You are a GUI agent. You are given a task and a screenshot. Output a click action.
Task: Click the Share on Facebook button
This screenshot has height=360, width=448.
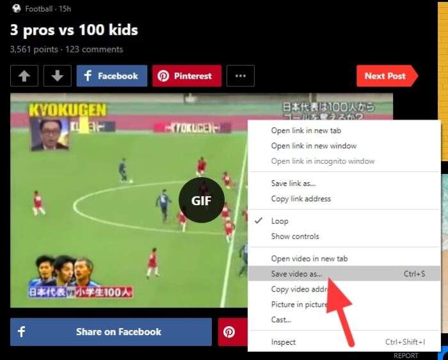(x=111, y=332)
